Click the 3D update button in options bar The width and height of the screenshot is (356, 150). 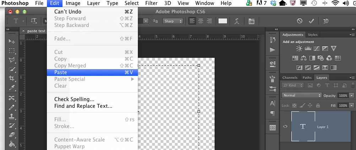(325, 21)
